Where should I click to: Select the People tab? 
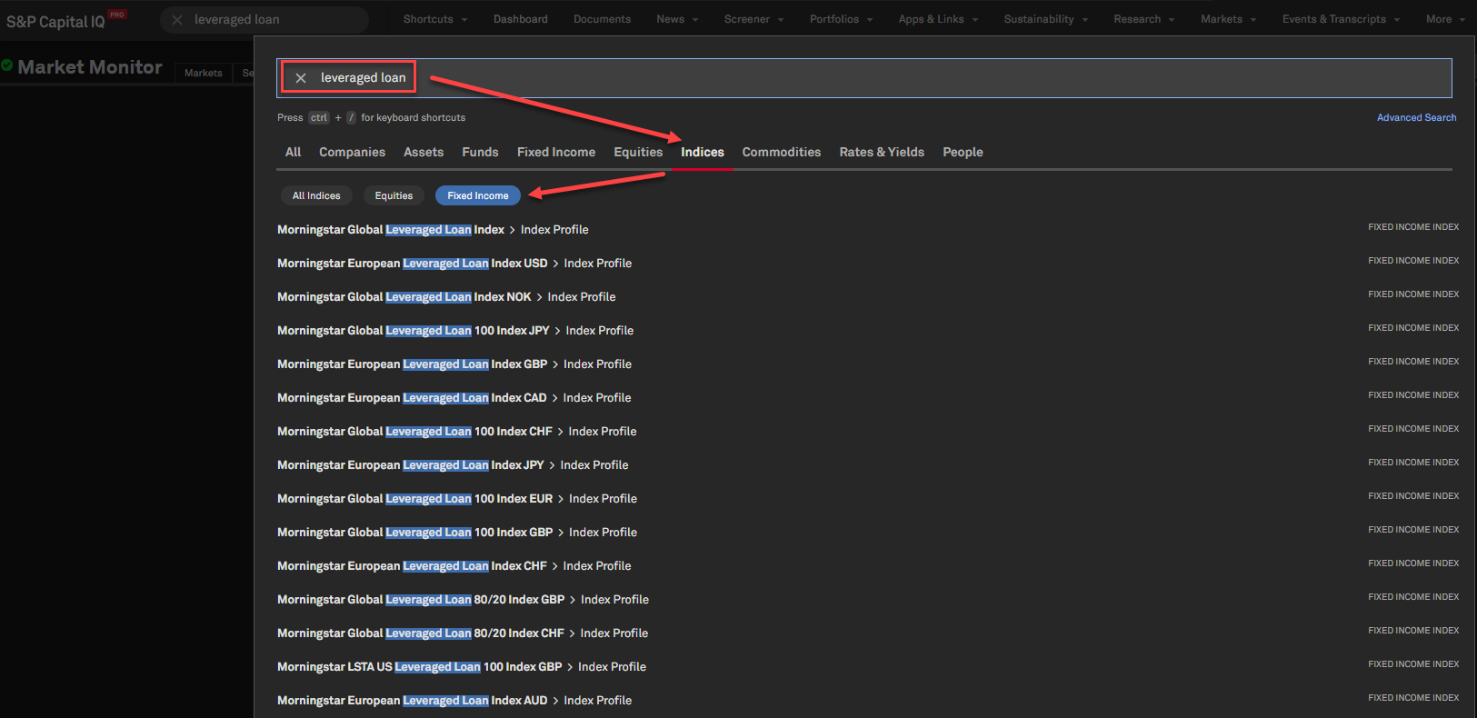pyautogui.click(x=963, y=152)
